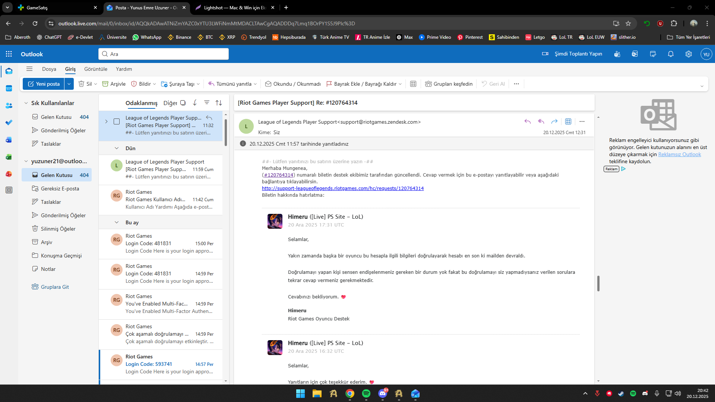Click the Filter icon in message list
Image resolution: width=715 pixels, height=402 pixels.
[207, 102]
